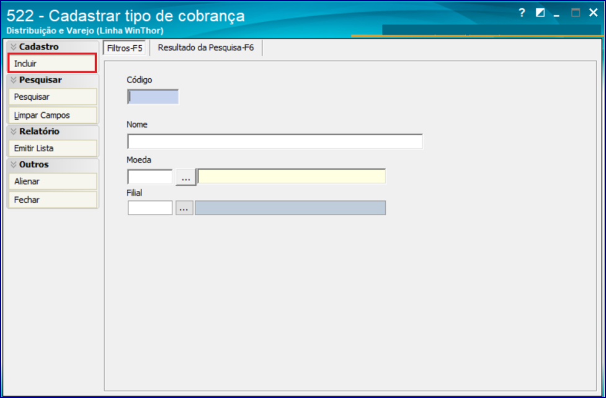Viewport: 606px width, 398px height.
Task: Click the contrast toggle icon in title bar
Action: click(x=540, y=13)
